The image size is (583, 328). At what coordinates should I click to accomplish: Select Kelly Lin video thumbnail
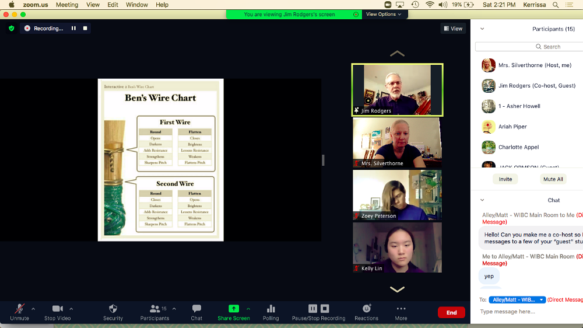coord(397,247)
